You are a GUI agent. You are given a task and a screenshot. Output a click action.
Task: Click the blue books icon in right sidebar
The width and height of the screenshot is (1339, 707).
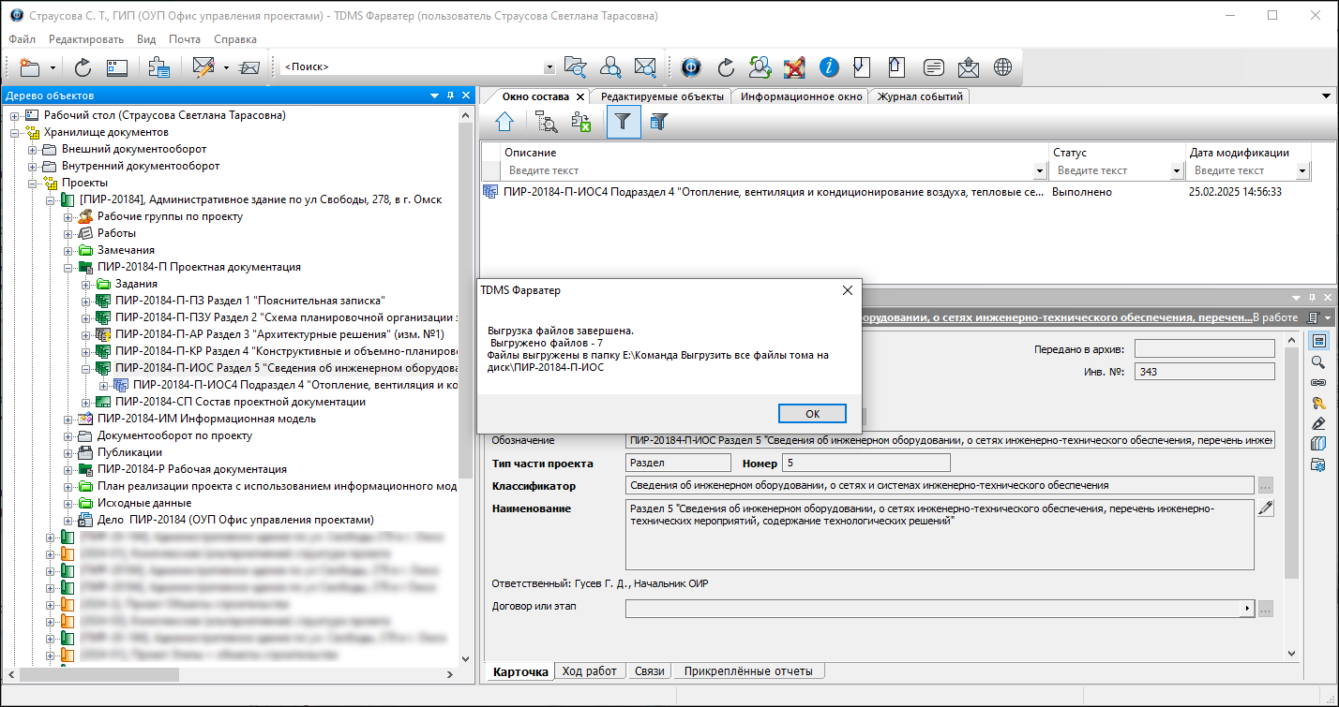tap(1318, 444)
